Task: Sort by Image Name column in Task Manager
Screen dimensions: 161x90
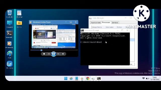Action: pyautogui.click(x=97, y=27)
